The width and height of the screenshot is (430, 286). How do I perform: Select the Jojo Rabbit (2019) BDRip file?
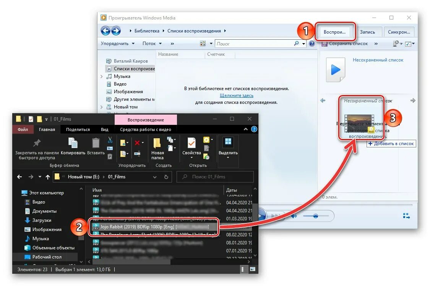pyautogui.click(x=154, y=227)
